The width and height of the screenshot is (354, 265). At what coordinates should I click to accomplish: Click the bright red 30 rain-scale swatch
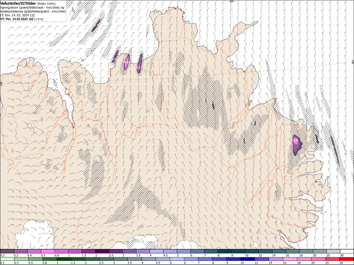(x=347, y=259)
